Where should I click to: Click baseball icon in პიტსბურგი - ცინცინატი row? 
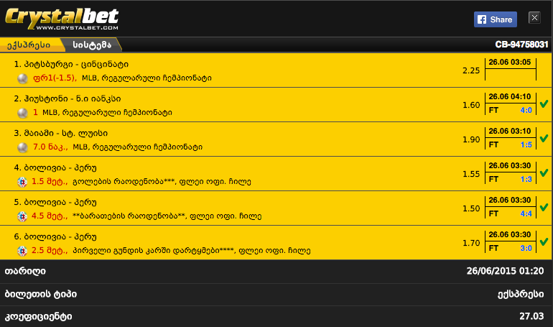click(22, 78)
